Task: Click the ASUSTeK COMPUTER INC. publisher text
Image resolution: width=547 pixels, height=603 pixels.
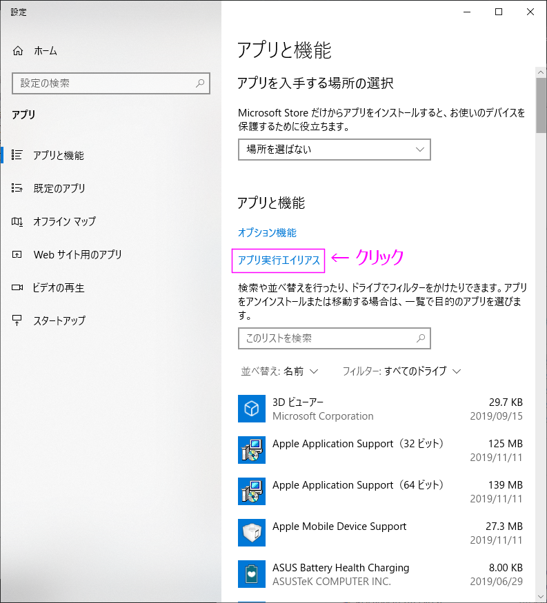Action: (332, 582)
